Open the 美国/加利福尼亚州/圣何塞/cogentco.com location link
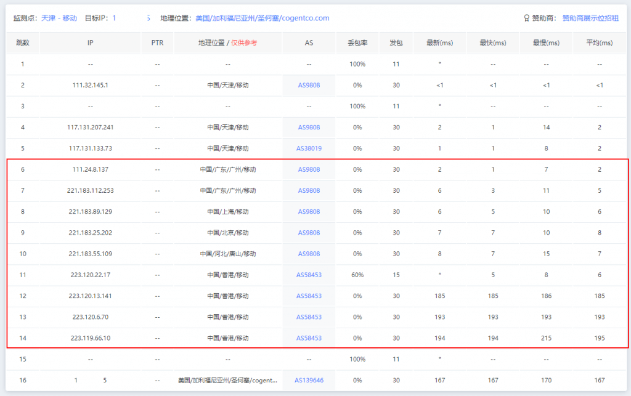The width and height of the screenshot is (631, 396). pyautogui.click(x=262, y=18)
